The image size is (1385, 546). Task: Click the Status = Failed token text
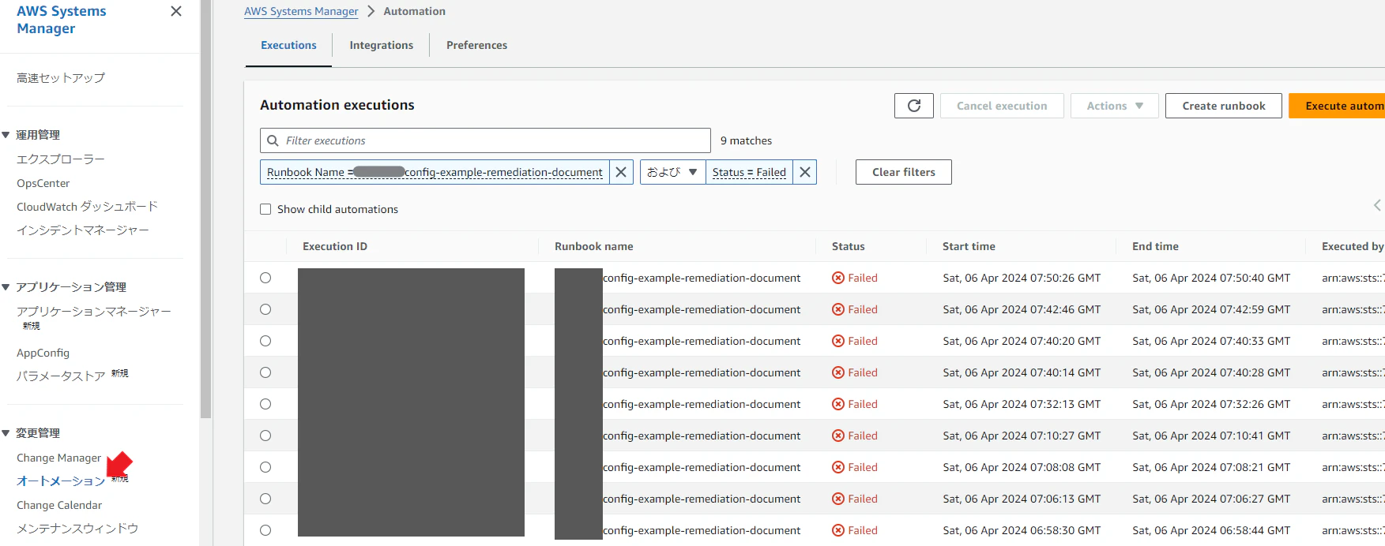coord(749,172)
